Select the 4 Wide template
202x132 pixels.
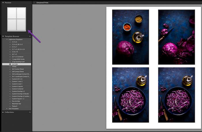tap(14, 67)
